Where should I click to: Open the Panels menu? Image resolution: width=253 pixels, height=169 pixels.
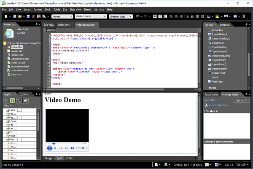pyautogui.click(x=88, y=9)
